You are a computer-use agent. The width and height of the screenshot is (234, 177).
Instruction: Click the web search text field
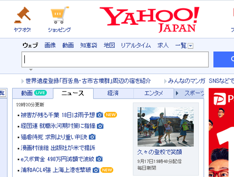pyautogui.click(x=115, y=59)
